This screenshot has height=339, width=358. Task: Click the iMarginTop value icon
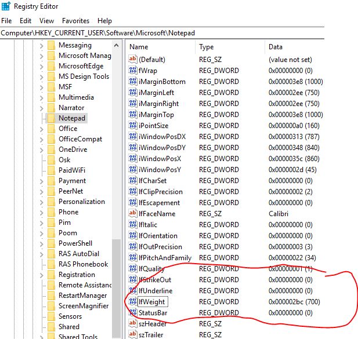click(133, 114)
